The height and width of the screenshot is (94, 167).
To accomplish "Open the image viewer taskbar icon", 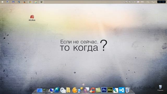I will [x=36, y=2].
